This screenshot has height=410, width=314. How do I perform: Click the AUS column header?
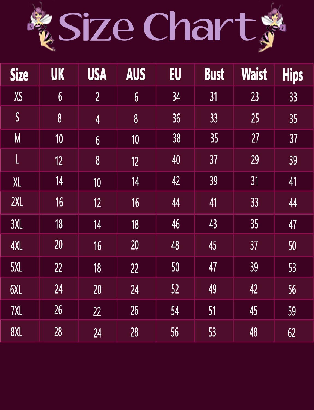tap(136, 74)
